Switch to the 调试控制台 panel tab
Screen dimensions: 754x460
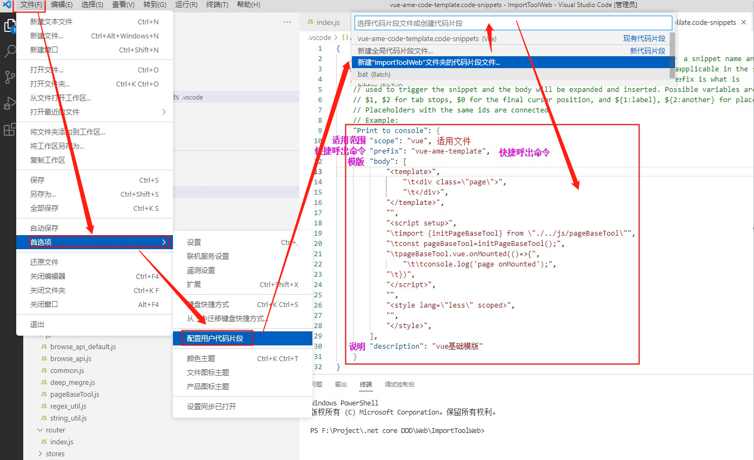pos(399,385)
